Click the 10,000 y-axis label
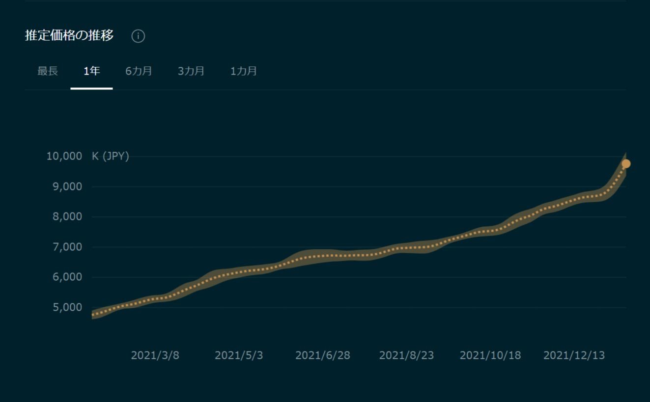The width and height of the screenshot is (650, 402). pos(64,157)
